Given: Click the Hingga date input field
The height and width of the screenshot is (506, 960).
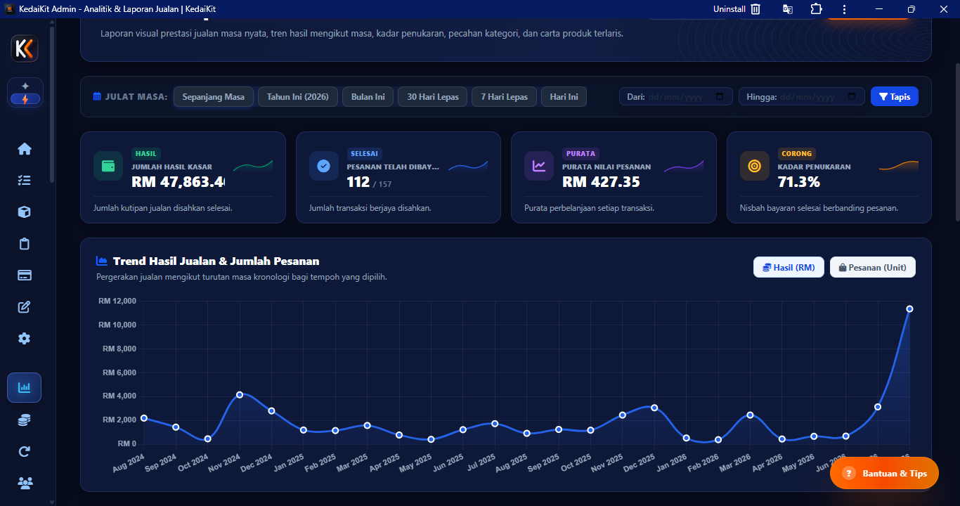Looking at the screenshot, I should pyautogui.click(x=802, y=97).
